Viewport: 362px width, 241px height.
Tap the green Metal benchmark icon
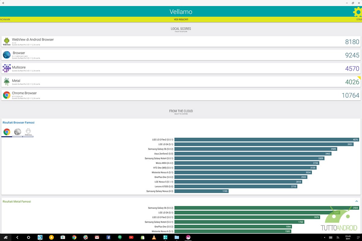pos(7,82)
